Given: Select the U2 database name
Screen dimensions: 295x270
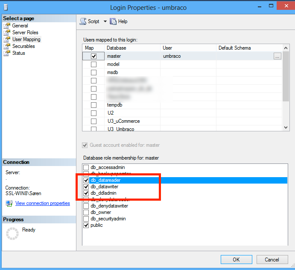Looking at the screenshot, I should 111,113.
